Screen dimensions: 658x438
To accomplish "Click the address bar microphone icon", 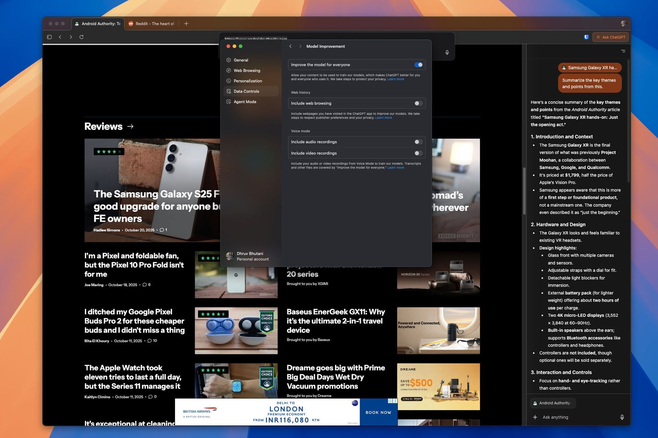I will click(x=447, y=52).
